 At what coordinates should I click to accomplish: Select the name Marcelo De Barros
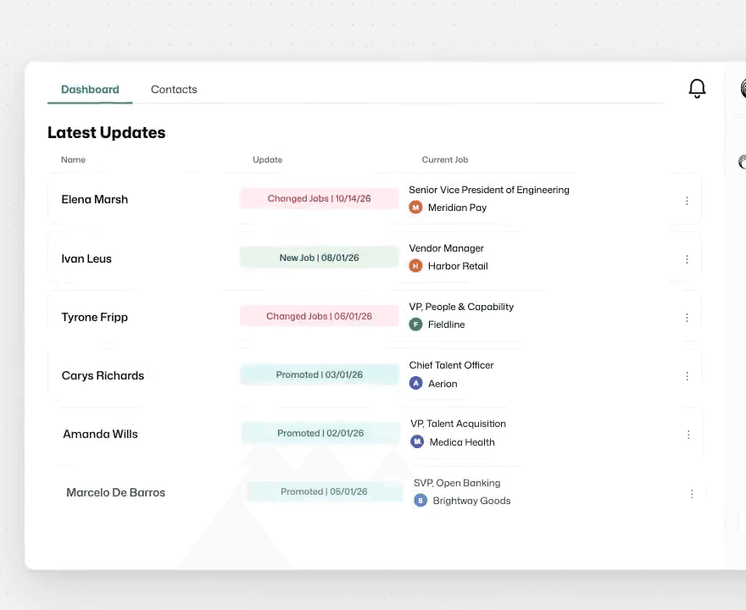click(115, 492)
